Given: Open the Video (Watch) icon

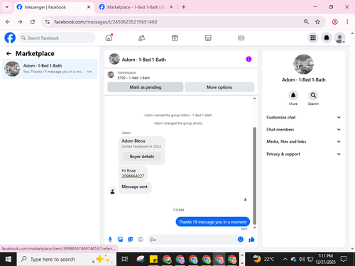Looking at the screenshot, I should [175, 38].
